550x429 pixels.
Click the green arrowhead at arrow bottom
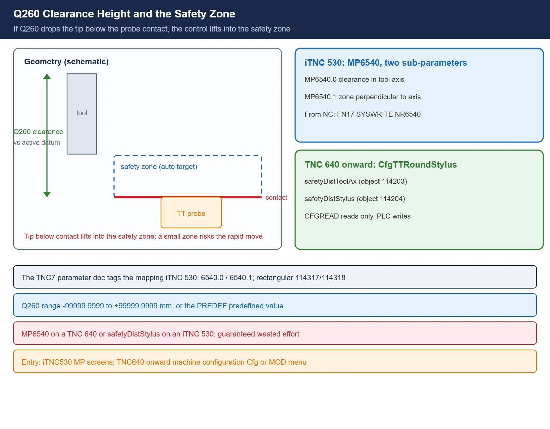click(47, 194)
